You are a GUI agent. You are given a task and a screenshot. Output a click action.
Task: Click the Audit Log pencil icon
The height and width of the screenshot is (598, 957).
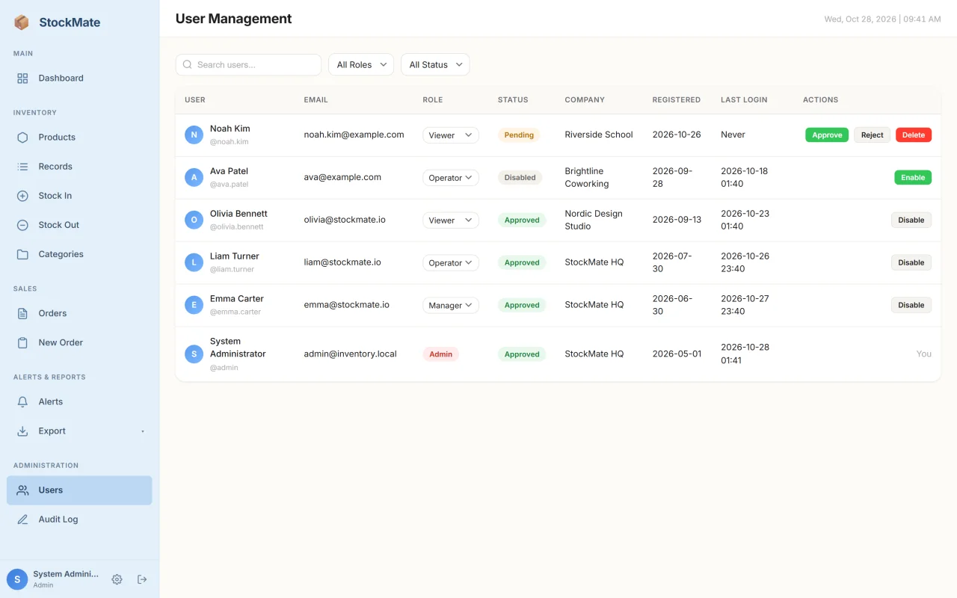(22, 519)
